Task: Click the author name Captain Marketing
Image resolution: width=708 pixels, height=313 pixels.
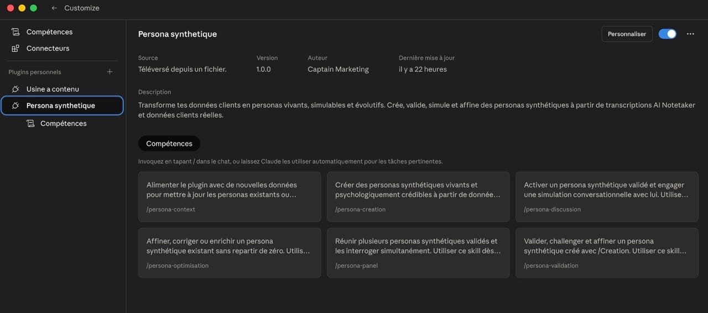Action: point(338,70)
